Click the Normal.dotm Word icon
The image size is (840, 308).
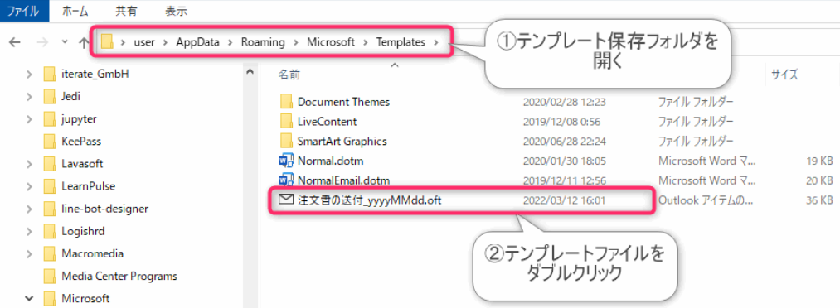(286, 161)
